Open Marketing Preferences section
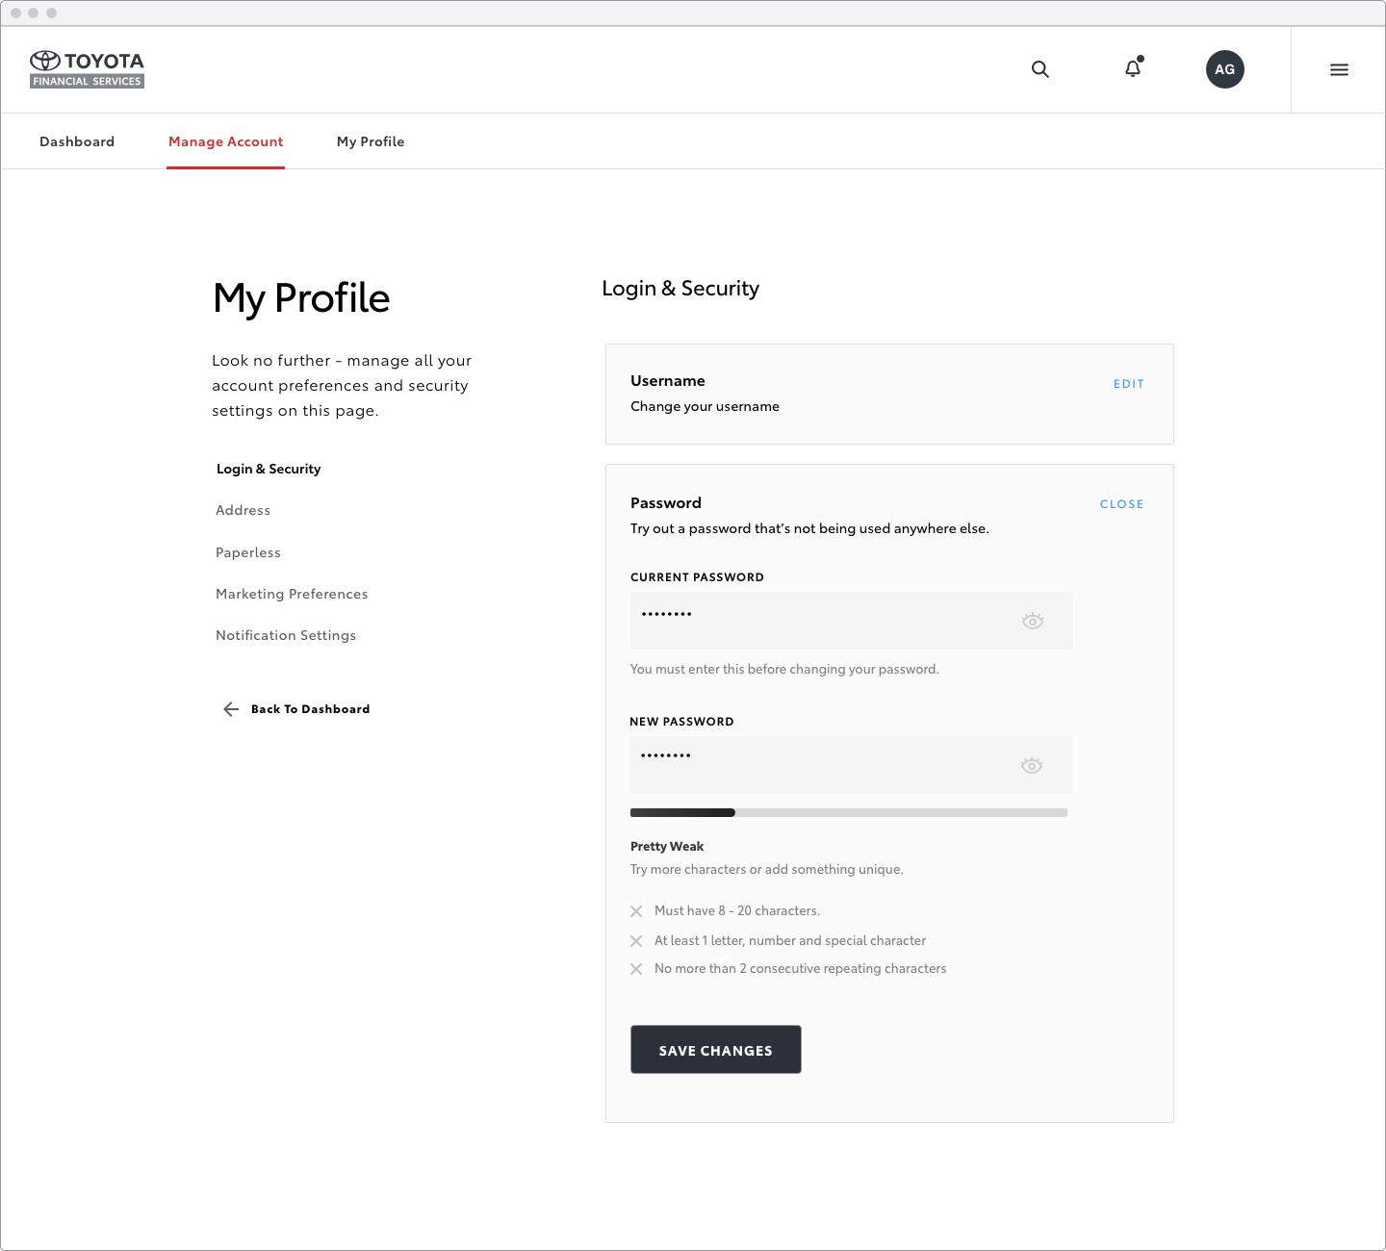The image size is (1386, 1251). [x=292, y=594]
